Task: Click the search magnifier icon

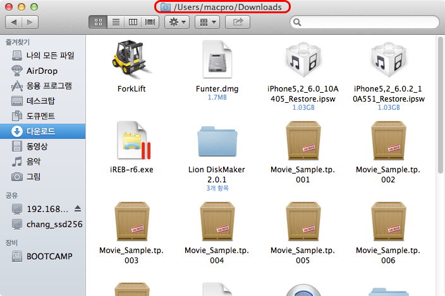Action: click(x=297, y=22)
